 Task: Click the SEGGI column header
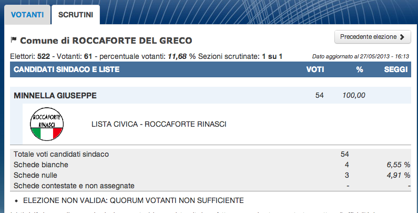[396, 69]
